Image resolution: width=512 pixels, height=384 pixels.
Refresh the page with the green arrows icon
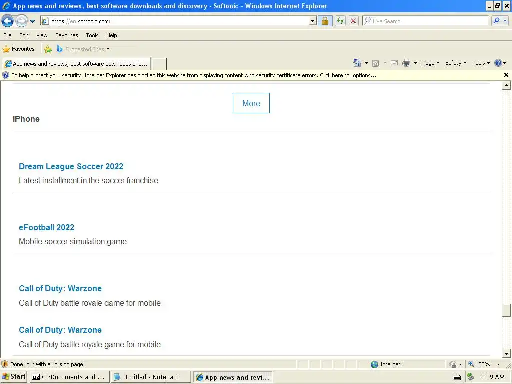[x=340, y=21]
